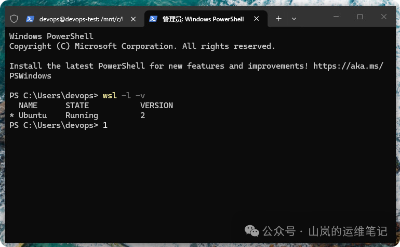This screenshot has width=400, height=247.
Task: Click the shield icon in the tab bar
Action: tap(14, 19)
